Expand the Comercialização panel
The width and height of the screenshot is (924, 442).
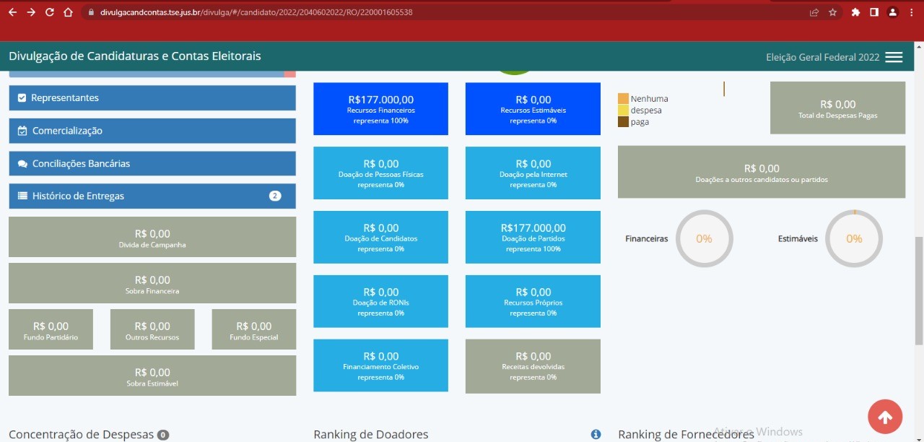[152, 131]
